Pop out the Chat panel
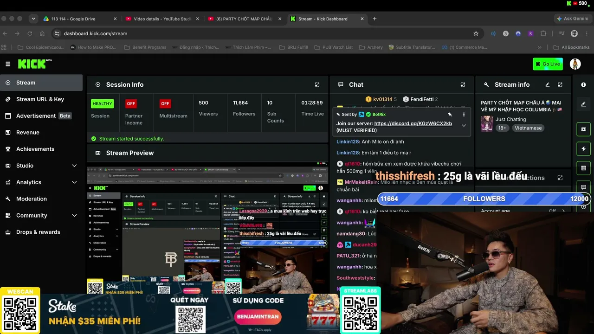The height and width of the screenshot is (334, 594). pos(463,84)
